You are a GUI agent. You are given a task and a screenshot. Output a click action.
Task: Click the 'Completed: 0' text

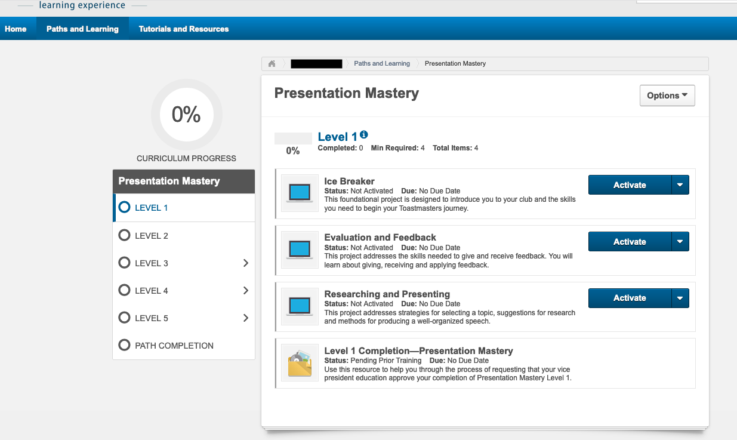340,148
